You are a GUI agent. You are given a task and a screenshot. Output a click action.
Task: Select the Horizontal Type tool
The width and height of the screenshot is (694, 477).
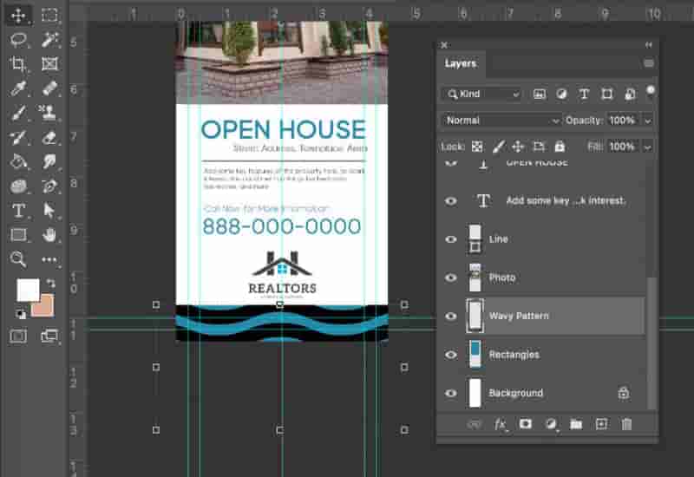pyautogui.click(x=18, y=210)
